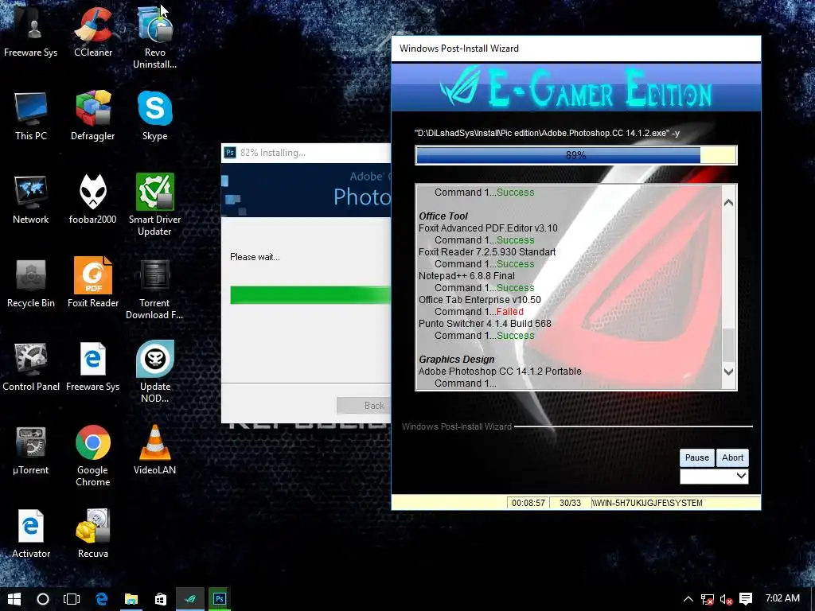Click the Back button in Photoshop installer
Screen dimensions: 815x611
(x=364, y=405)
